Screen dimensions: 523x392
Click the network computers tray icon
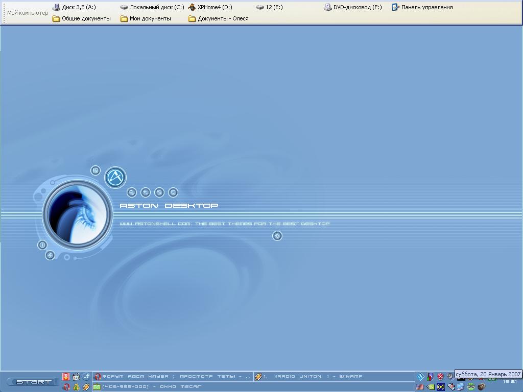(x=461, y=387)
